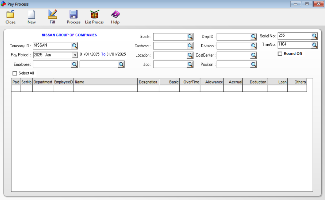The width and height of the screenshot is (325, 200).
Task: Click the OverTime column header
Action: (x=190, y=82)
